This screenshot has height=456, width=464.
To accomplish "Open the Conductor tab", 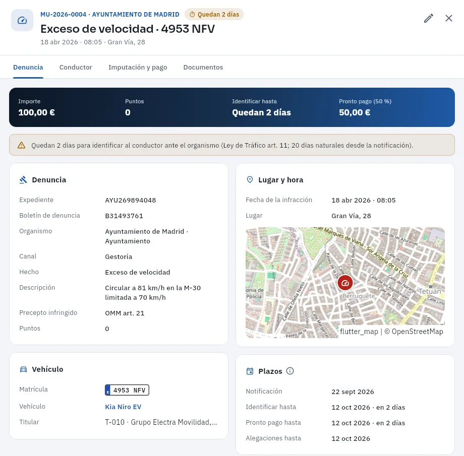I will (x=76, y=67).
